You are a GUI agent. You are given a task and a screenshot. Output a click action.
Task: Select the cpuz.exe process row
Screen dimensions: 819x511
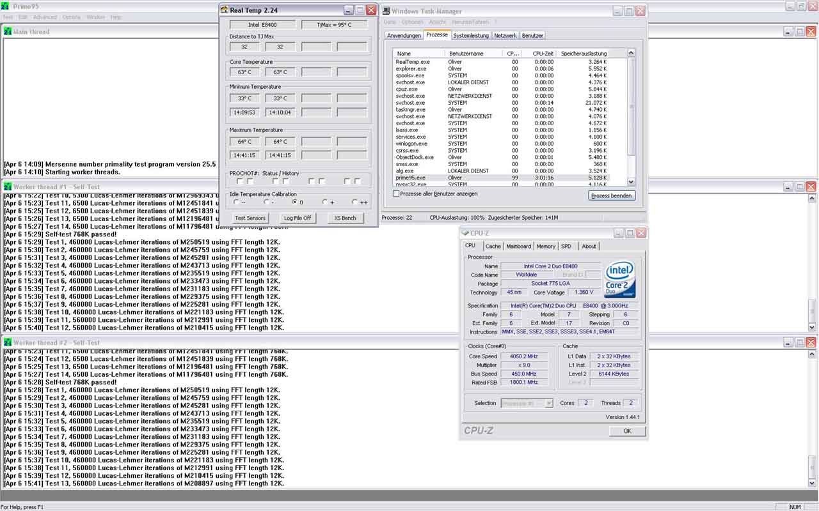tap(502, 89)
